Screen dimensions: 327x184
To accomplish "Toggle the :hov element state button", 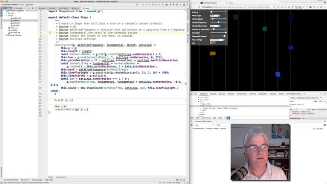I will [x=315, y=101].
